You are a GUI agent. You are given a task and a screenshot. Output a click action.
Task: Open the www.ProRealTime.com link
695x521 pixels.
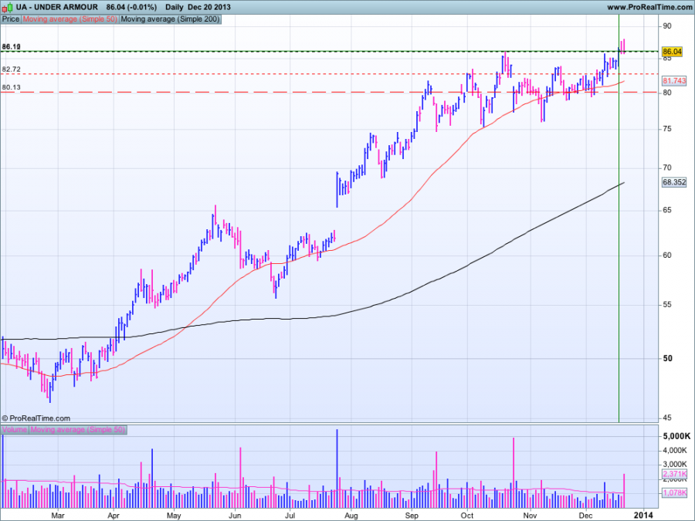tap(649, 7)
